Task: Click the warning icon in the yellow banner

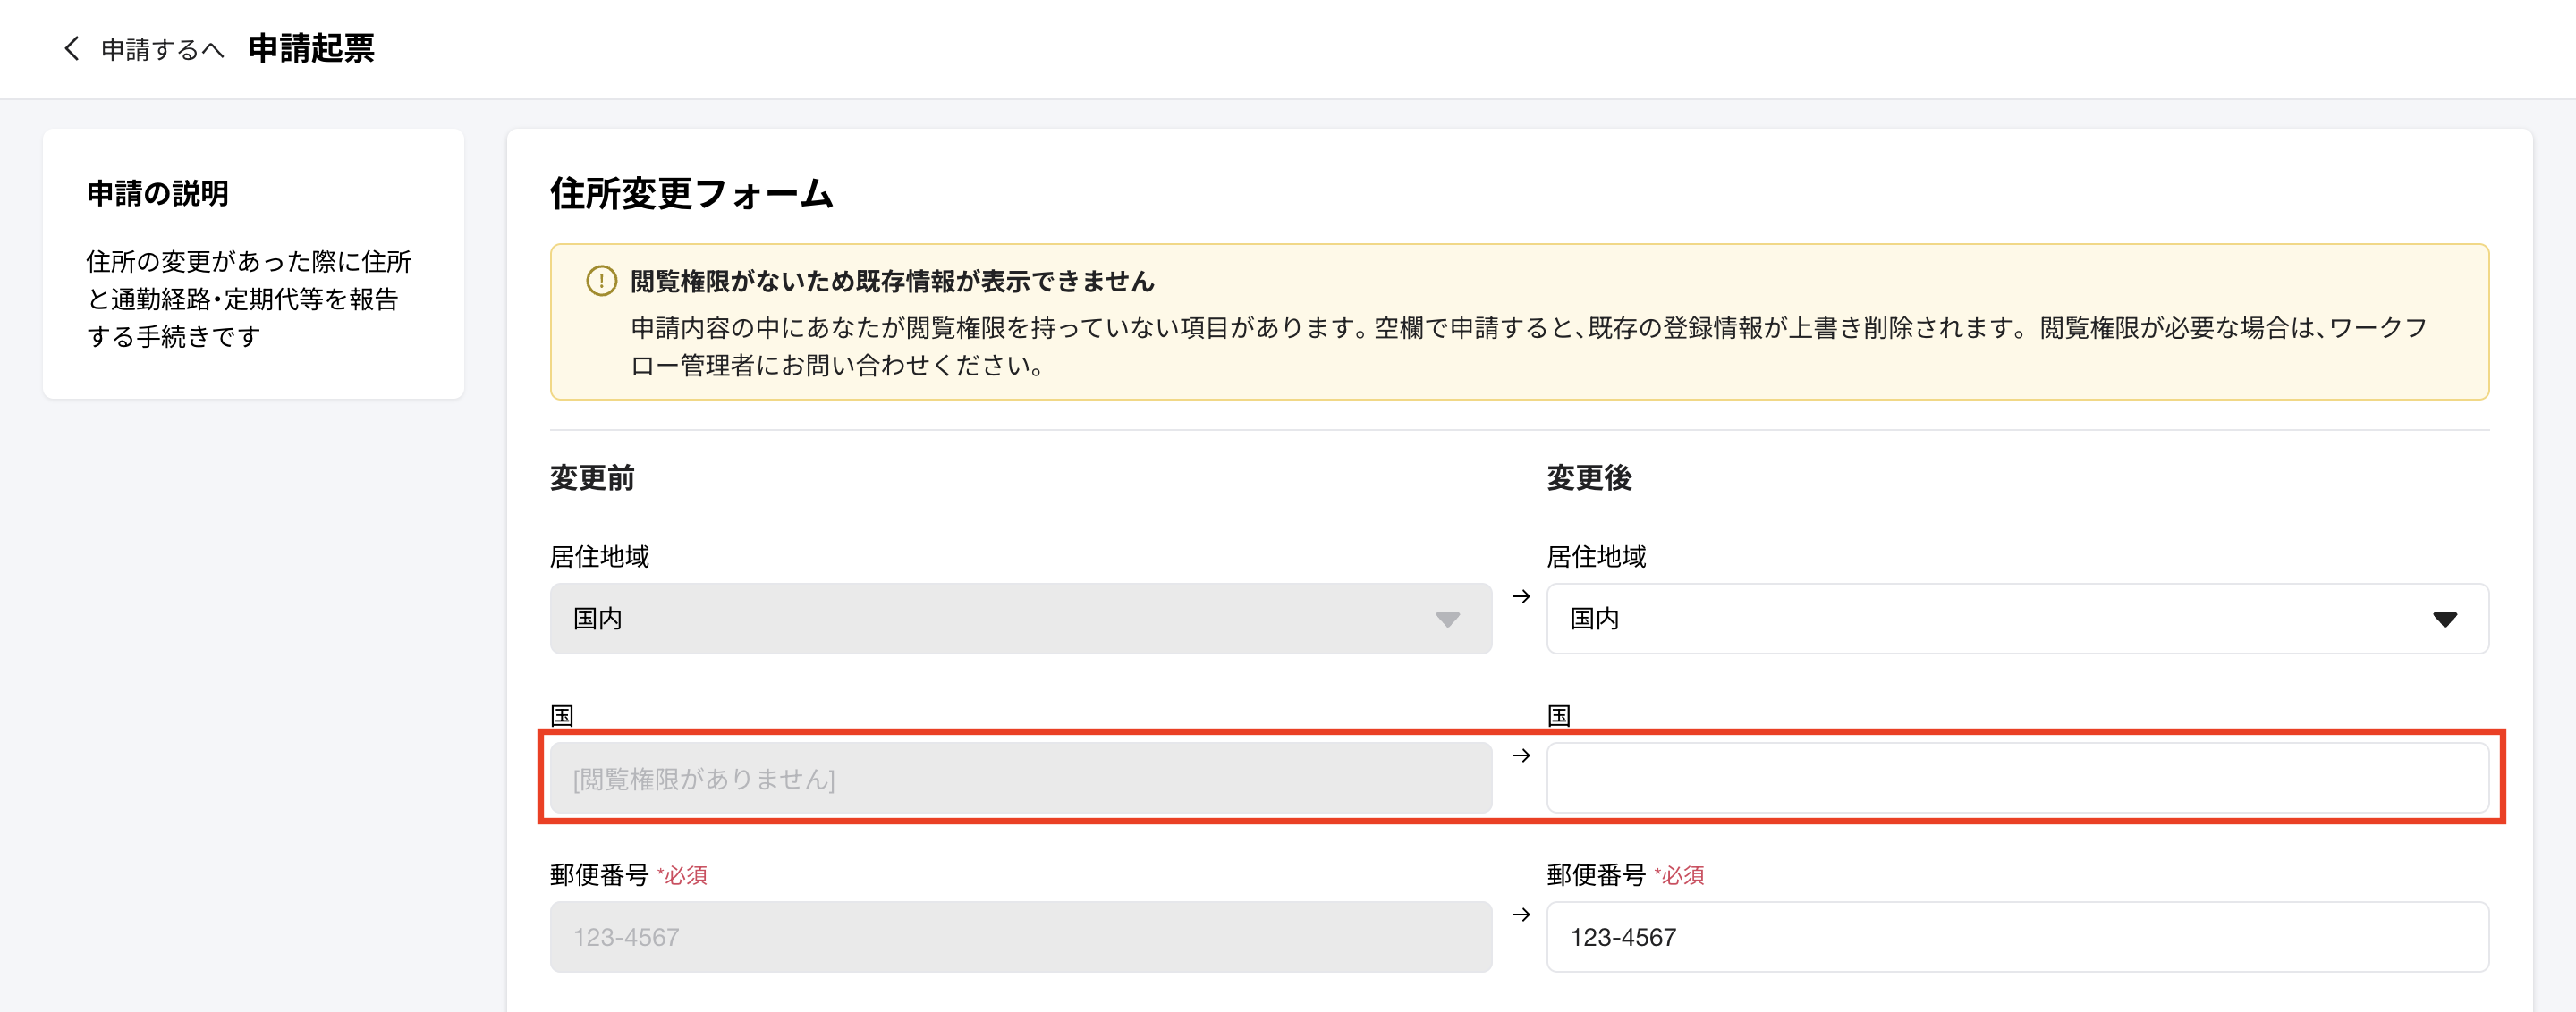Action: coord(601,281)
